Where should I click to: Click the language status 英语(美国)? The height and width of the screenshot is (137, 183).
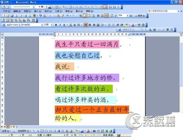108,135
